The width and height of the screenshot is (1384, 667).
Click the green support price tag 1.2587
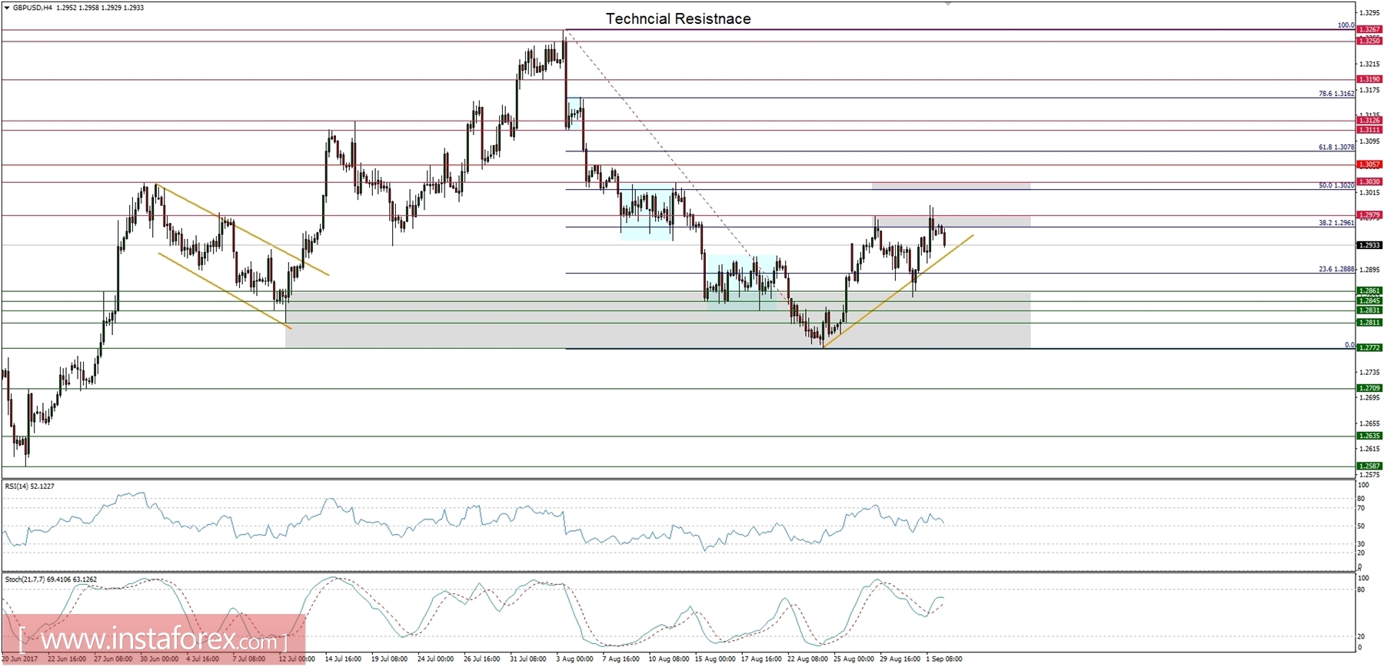[x=1369, y=466]
